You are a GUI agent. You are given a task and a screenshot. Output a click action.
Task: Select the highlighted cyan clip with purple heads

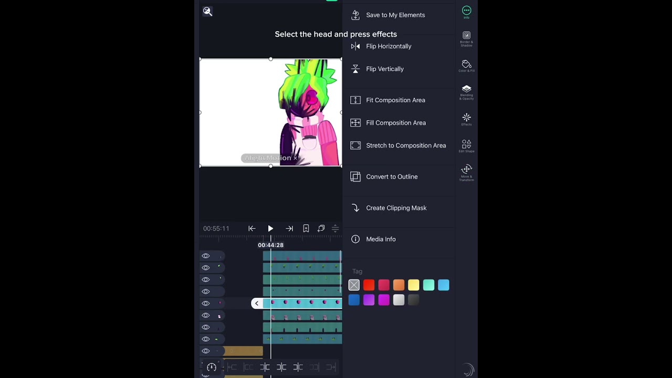[302, 303]
